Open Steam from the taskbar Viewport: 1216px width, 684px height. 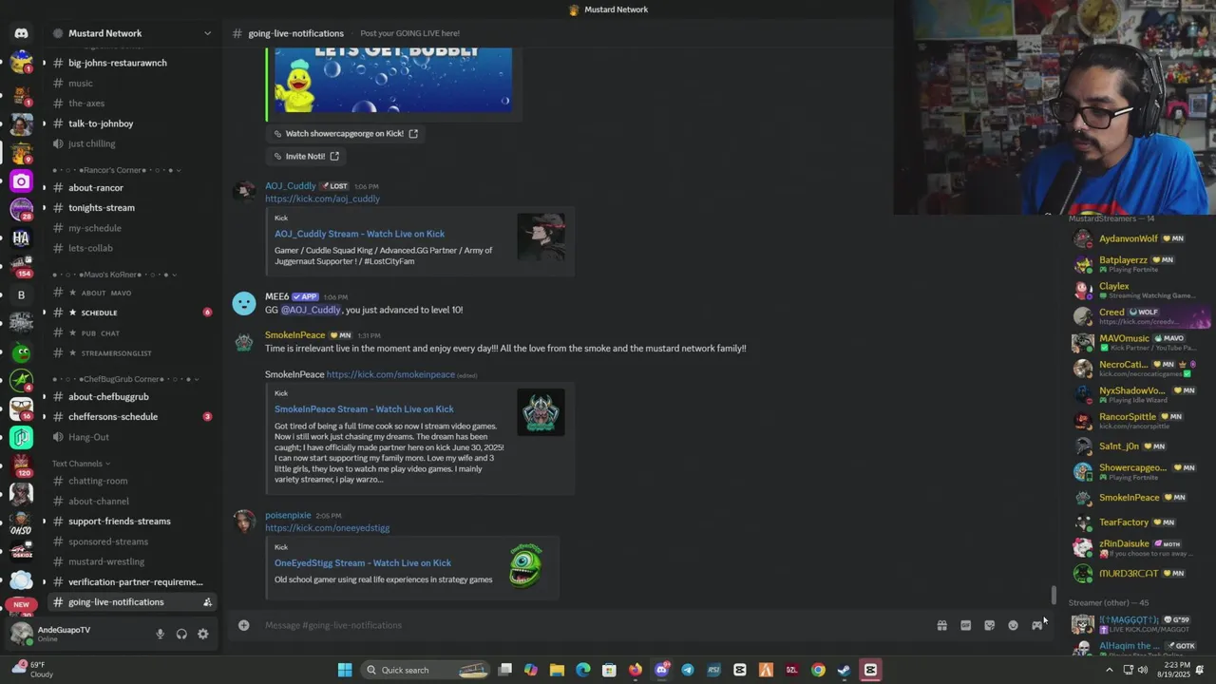pyautogui.click(x=844, y=670)
